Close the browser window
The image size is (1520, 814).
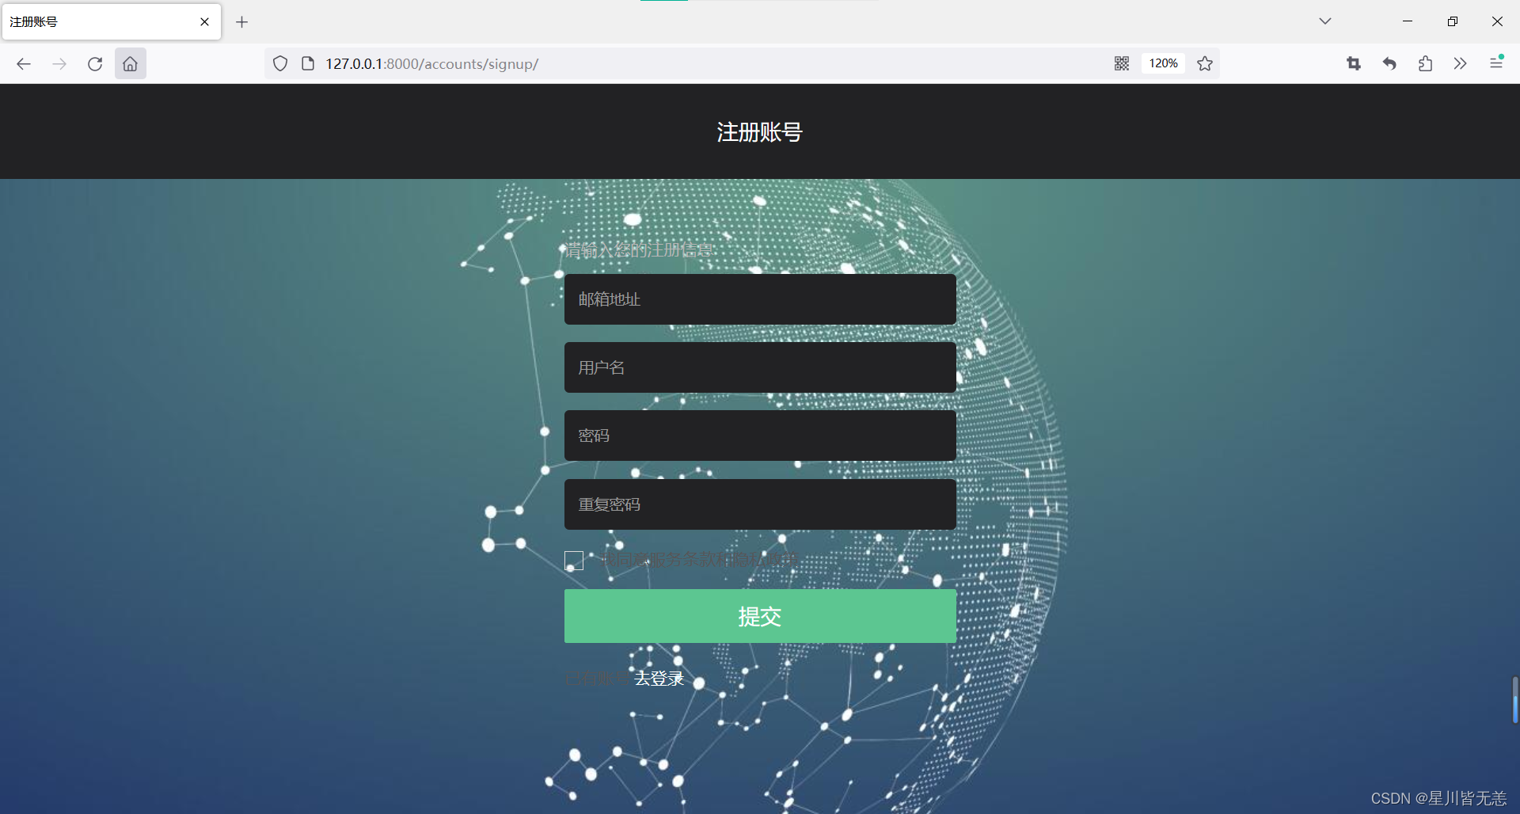(1497, 21)
